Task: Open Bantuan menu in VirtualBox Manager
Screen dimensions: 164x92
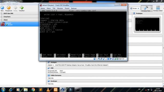Action: [15, 4]
